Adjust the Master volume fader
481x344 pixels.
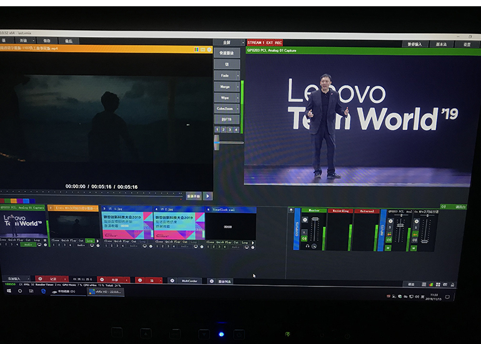pyautogui.click(x=315, y=219)
